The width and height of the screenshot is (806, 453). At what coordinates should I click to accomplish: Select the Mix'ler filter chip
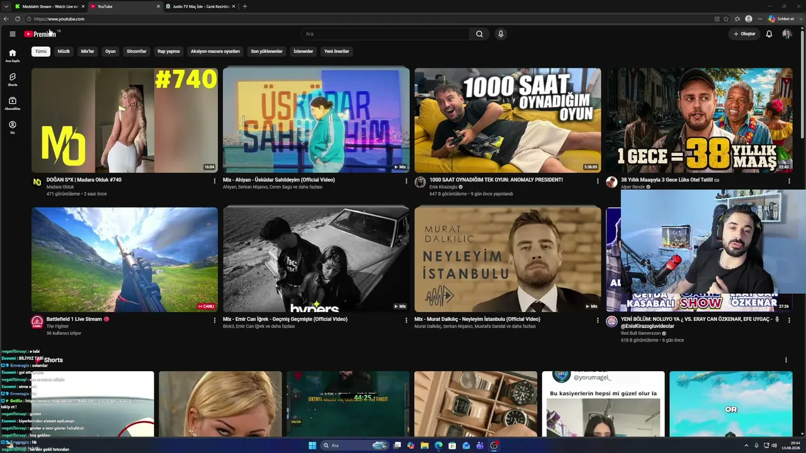(88, 52)
